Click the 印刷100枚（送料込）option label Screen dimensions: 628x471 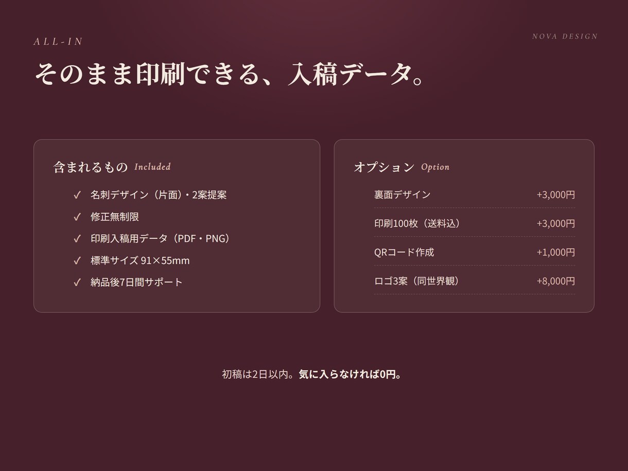pyautogui.click(x=417, y=223)
